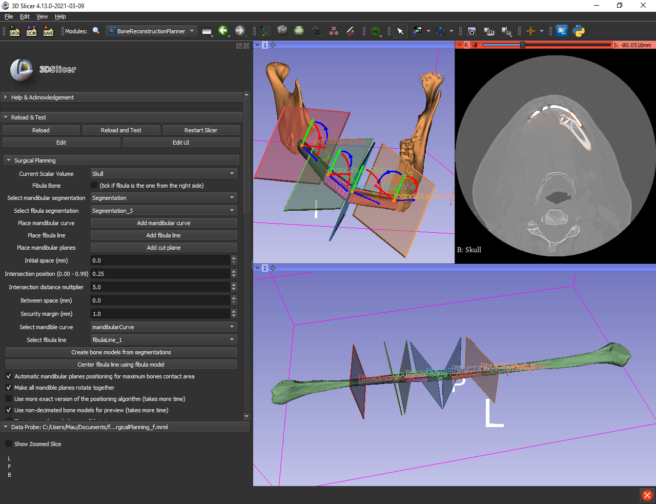The width and height of the screenshot is (656, 504).
Task: Click the green back-arrow module history icon
Action: [223, 31]
